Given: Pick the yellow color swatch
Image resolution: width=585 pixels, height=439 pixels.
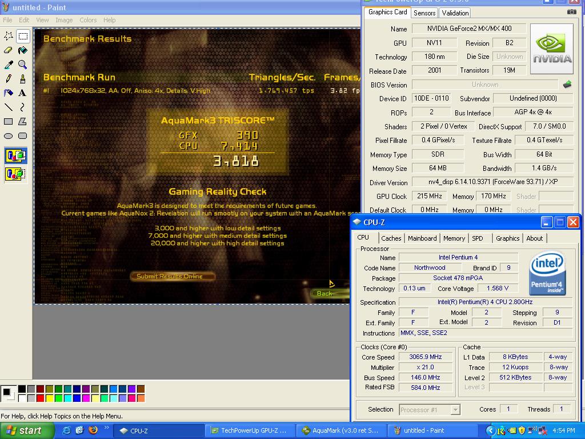Looking at the screenshot, I should click(x=49, y=398).
